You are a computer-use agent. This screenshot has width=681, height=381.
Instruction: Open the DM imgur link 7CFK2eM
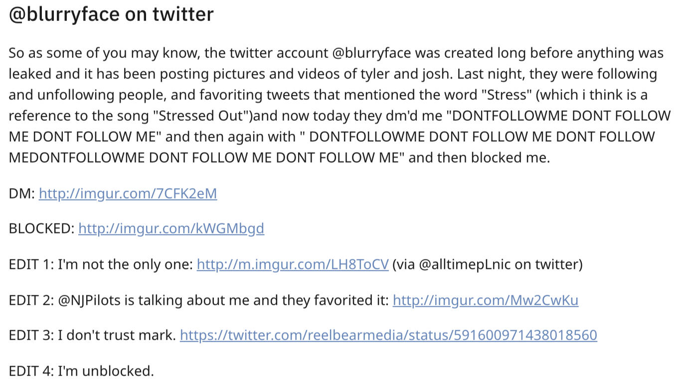tap(128, 193)
